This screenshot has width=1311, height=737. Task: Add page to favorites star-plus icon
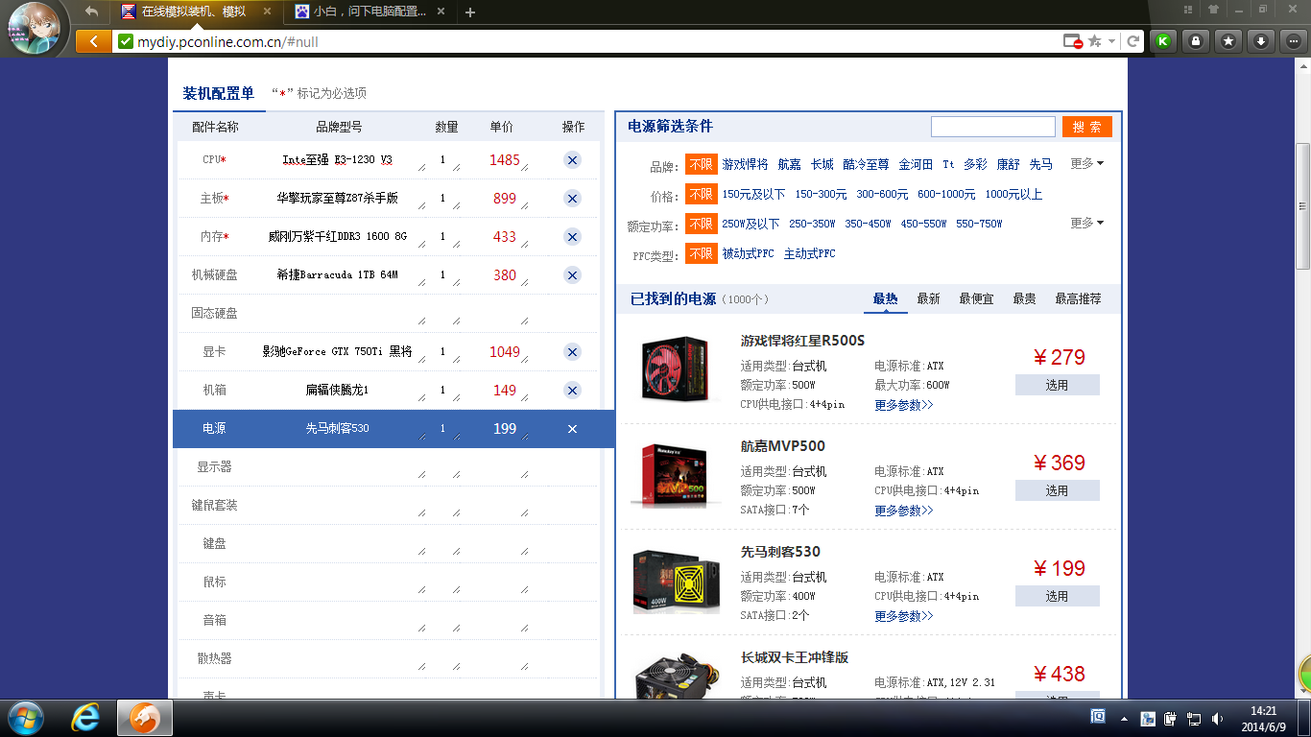1095,41
